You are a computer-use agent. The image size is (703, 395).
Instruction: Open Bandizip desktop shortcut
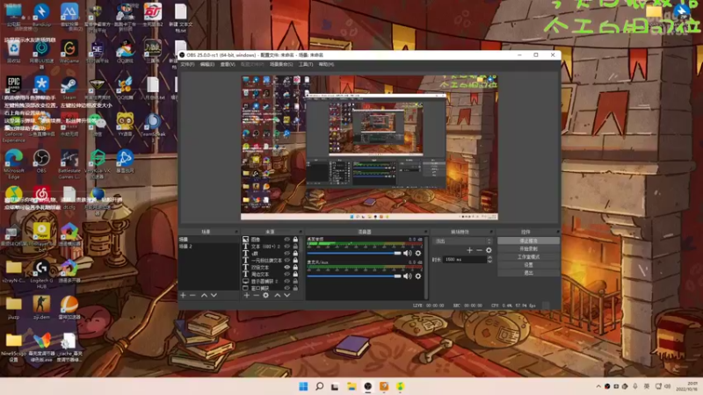coord(41,14)
